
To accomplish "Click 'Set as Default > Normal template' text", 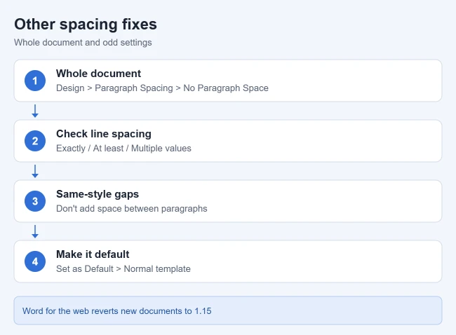I will 123,268.
